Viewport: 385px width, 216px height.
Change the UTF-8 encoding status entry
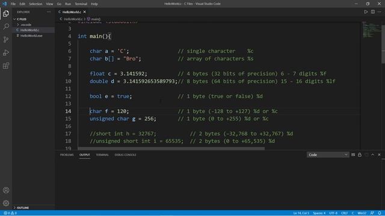tap(333, 213)
